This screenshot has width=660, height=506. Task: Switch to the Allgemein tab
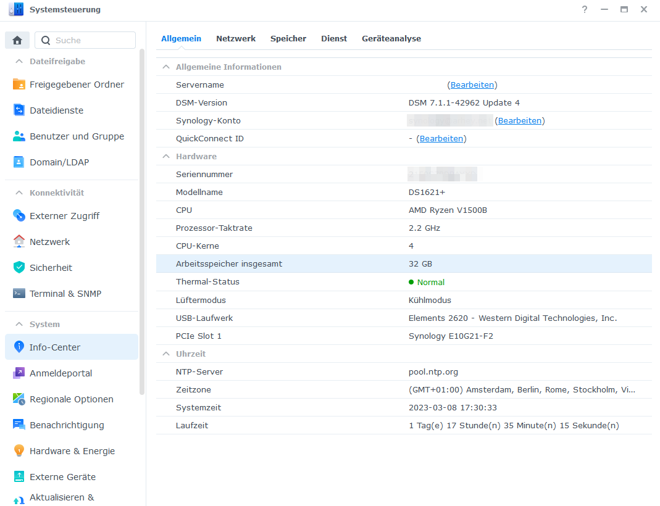(x=181, y=39)
